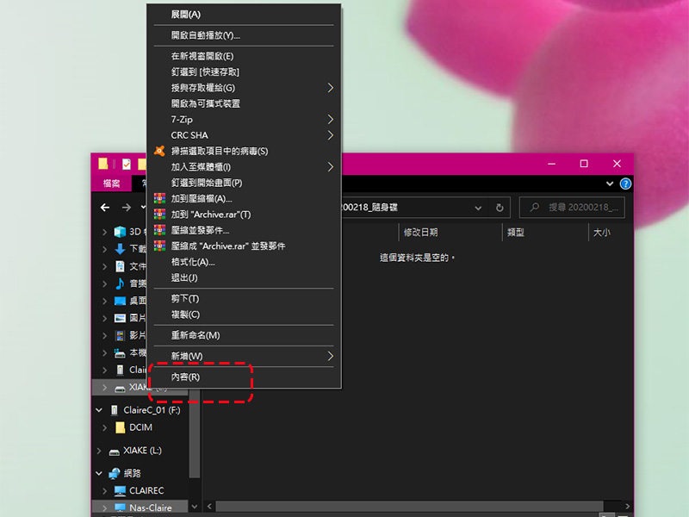Open the 7-Zip submenu
The width and height of the screenshot is (689, 517).
pos(244,120)
